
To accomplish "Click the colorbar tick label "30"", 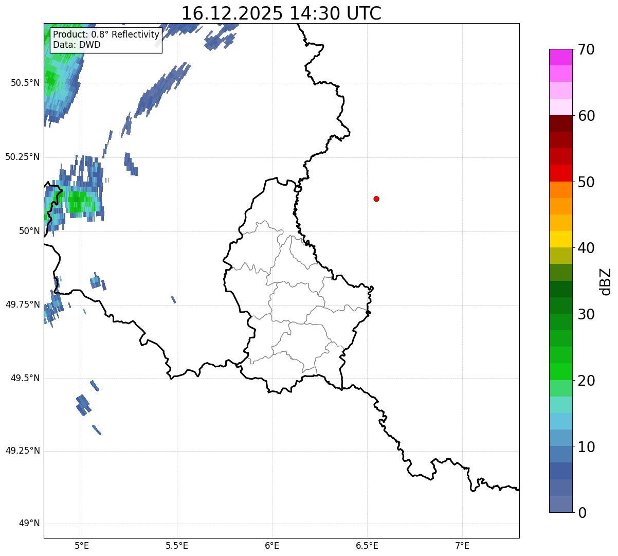I will (586, 314).
